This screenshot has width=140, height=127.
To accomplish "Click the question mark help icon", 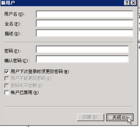I will pos(127,3).
